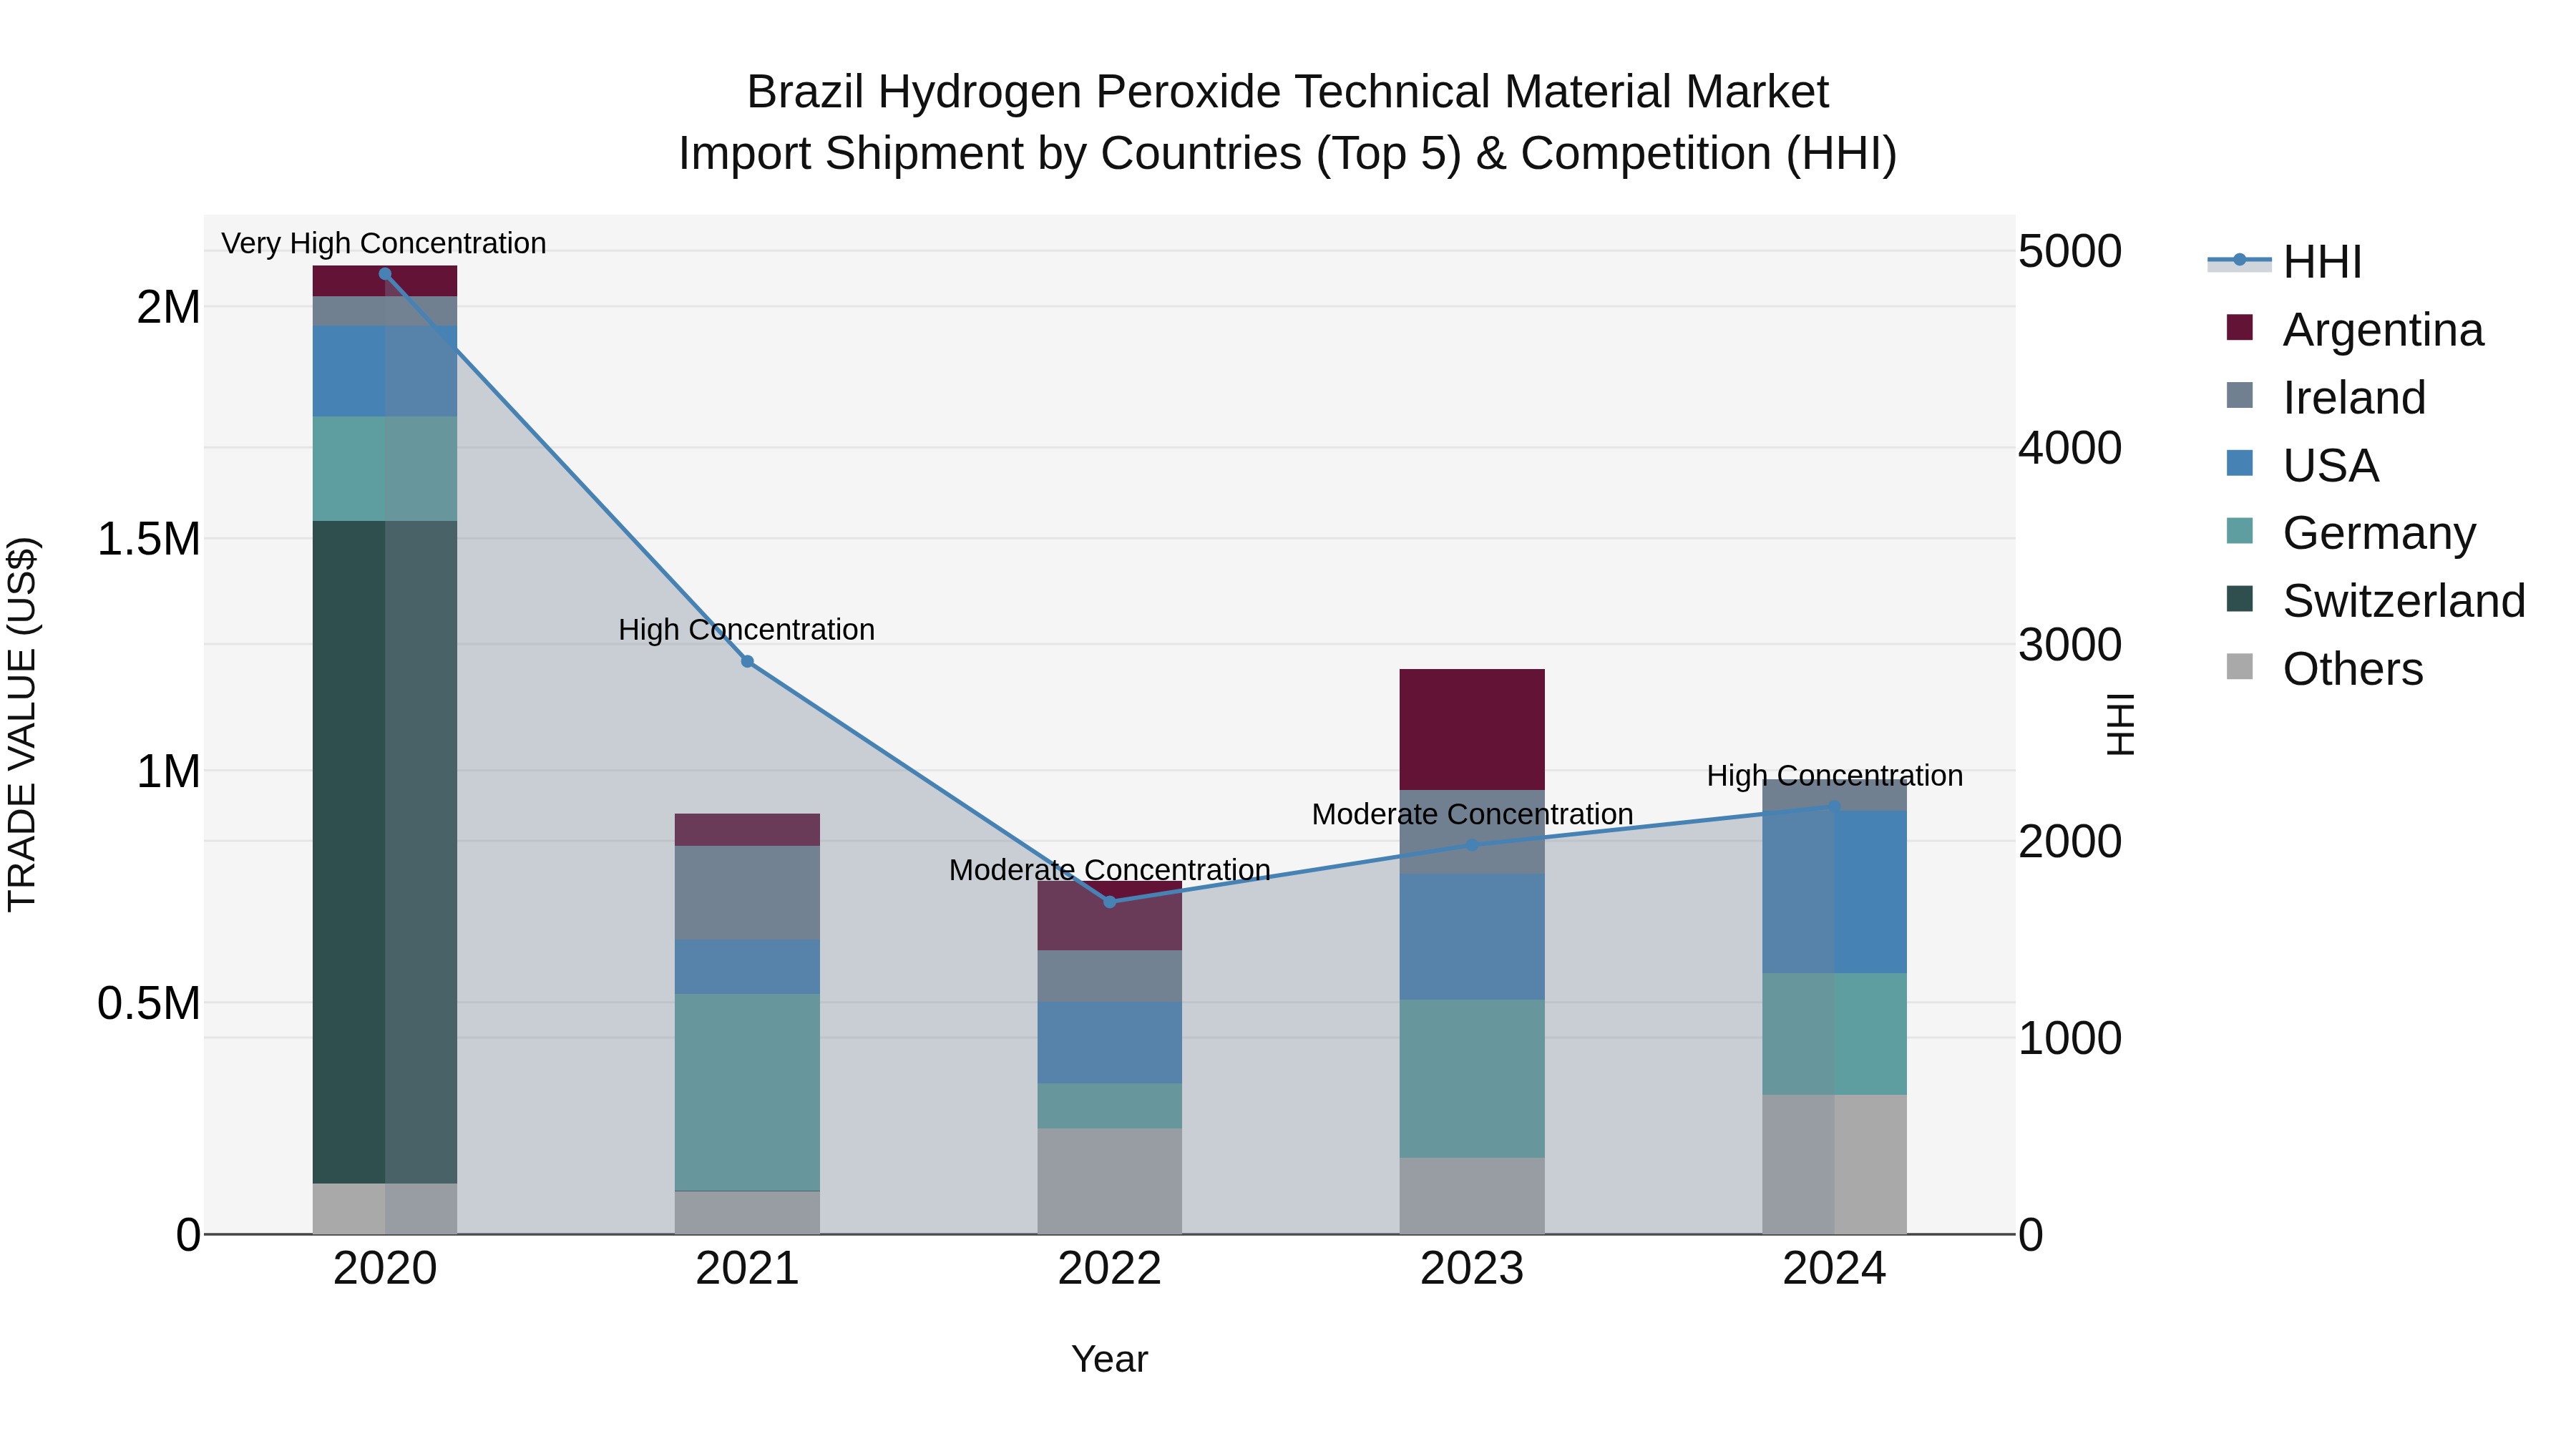The height and width of the screenshot is (1449, 2576).
Task: Click the '5000' right axis tick
Action: pos(2069,251)
